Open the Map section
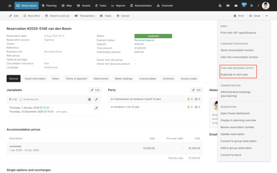Screen dimensions: 277x173 coord(67,6)
